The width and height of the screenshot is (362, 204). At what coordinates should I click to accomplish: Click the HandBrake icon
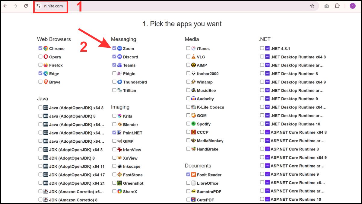[194, 149]
